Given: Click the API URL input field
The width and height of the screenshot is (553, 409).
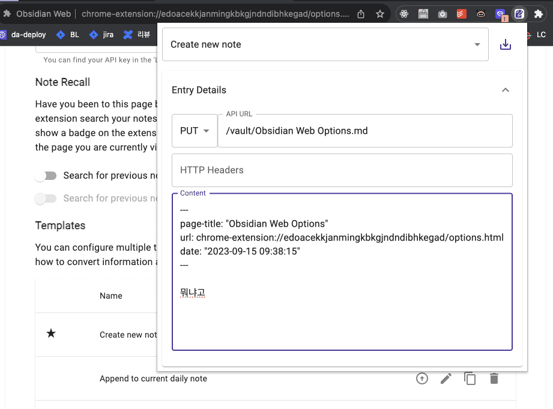Looking at the screenshot, I should click(x=365, y=131).
